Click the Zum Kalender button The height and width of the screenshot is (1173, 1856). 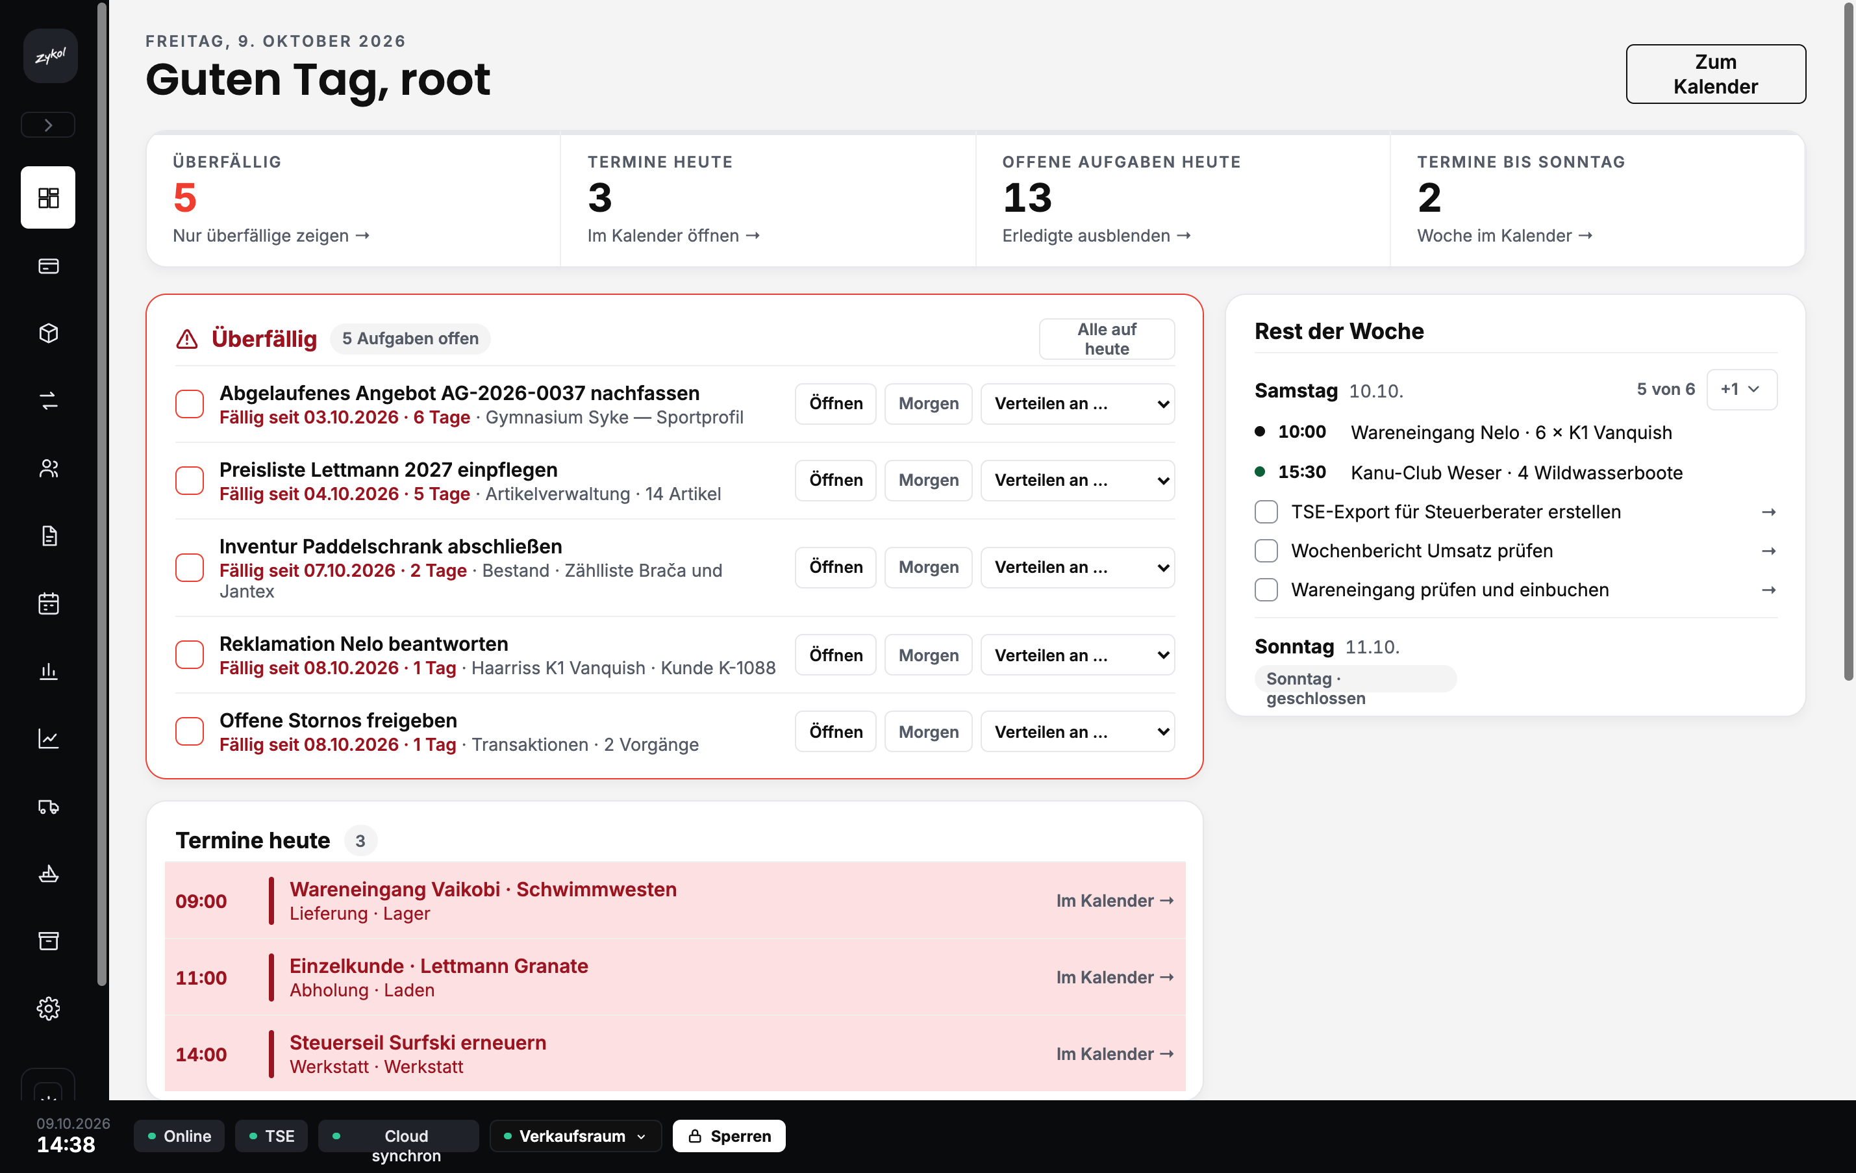coord(1715,74)
